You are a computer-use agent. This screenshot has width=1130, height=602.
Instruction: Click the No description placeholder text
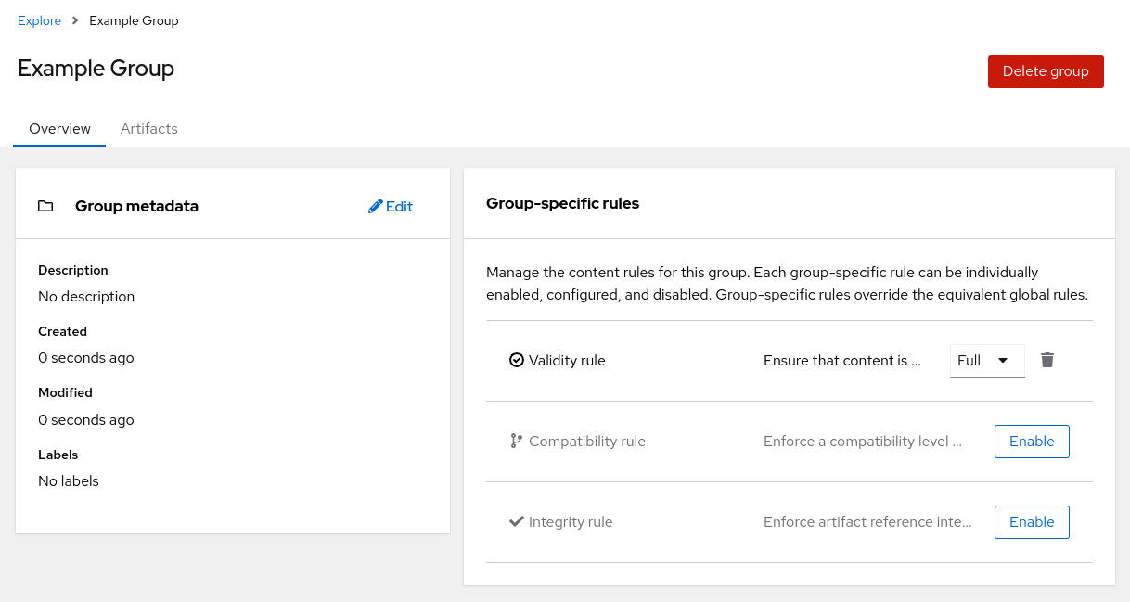(86, 296)
